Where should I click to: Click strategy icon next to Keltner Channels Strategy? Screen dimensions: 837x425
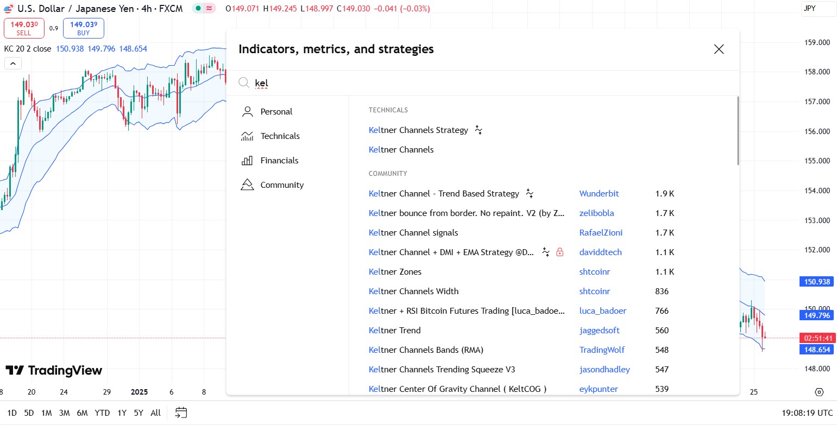[479, 130]
